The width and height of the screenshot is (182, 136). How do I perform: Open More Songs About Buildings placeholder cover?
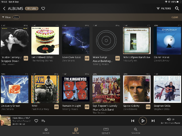point(106,41)
